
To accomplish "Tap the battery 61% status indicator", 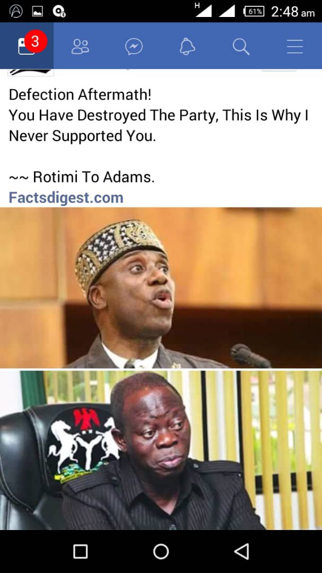I will pos(254,12).
